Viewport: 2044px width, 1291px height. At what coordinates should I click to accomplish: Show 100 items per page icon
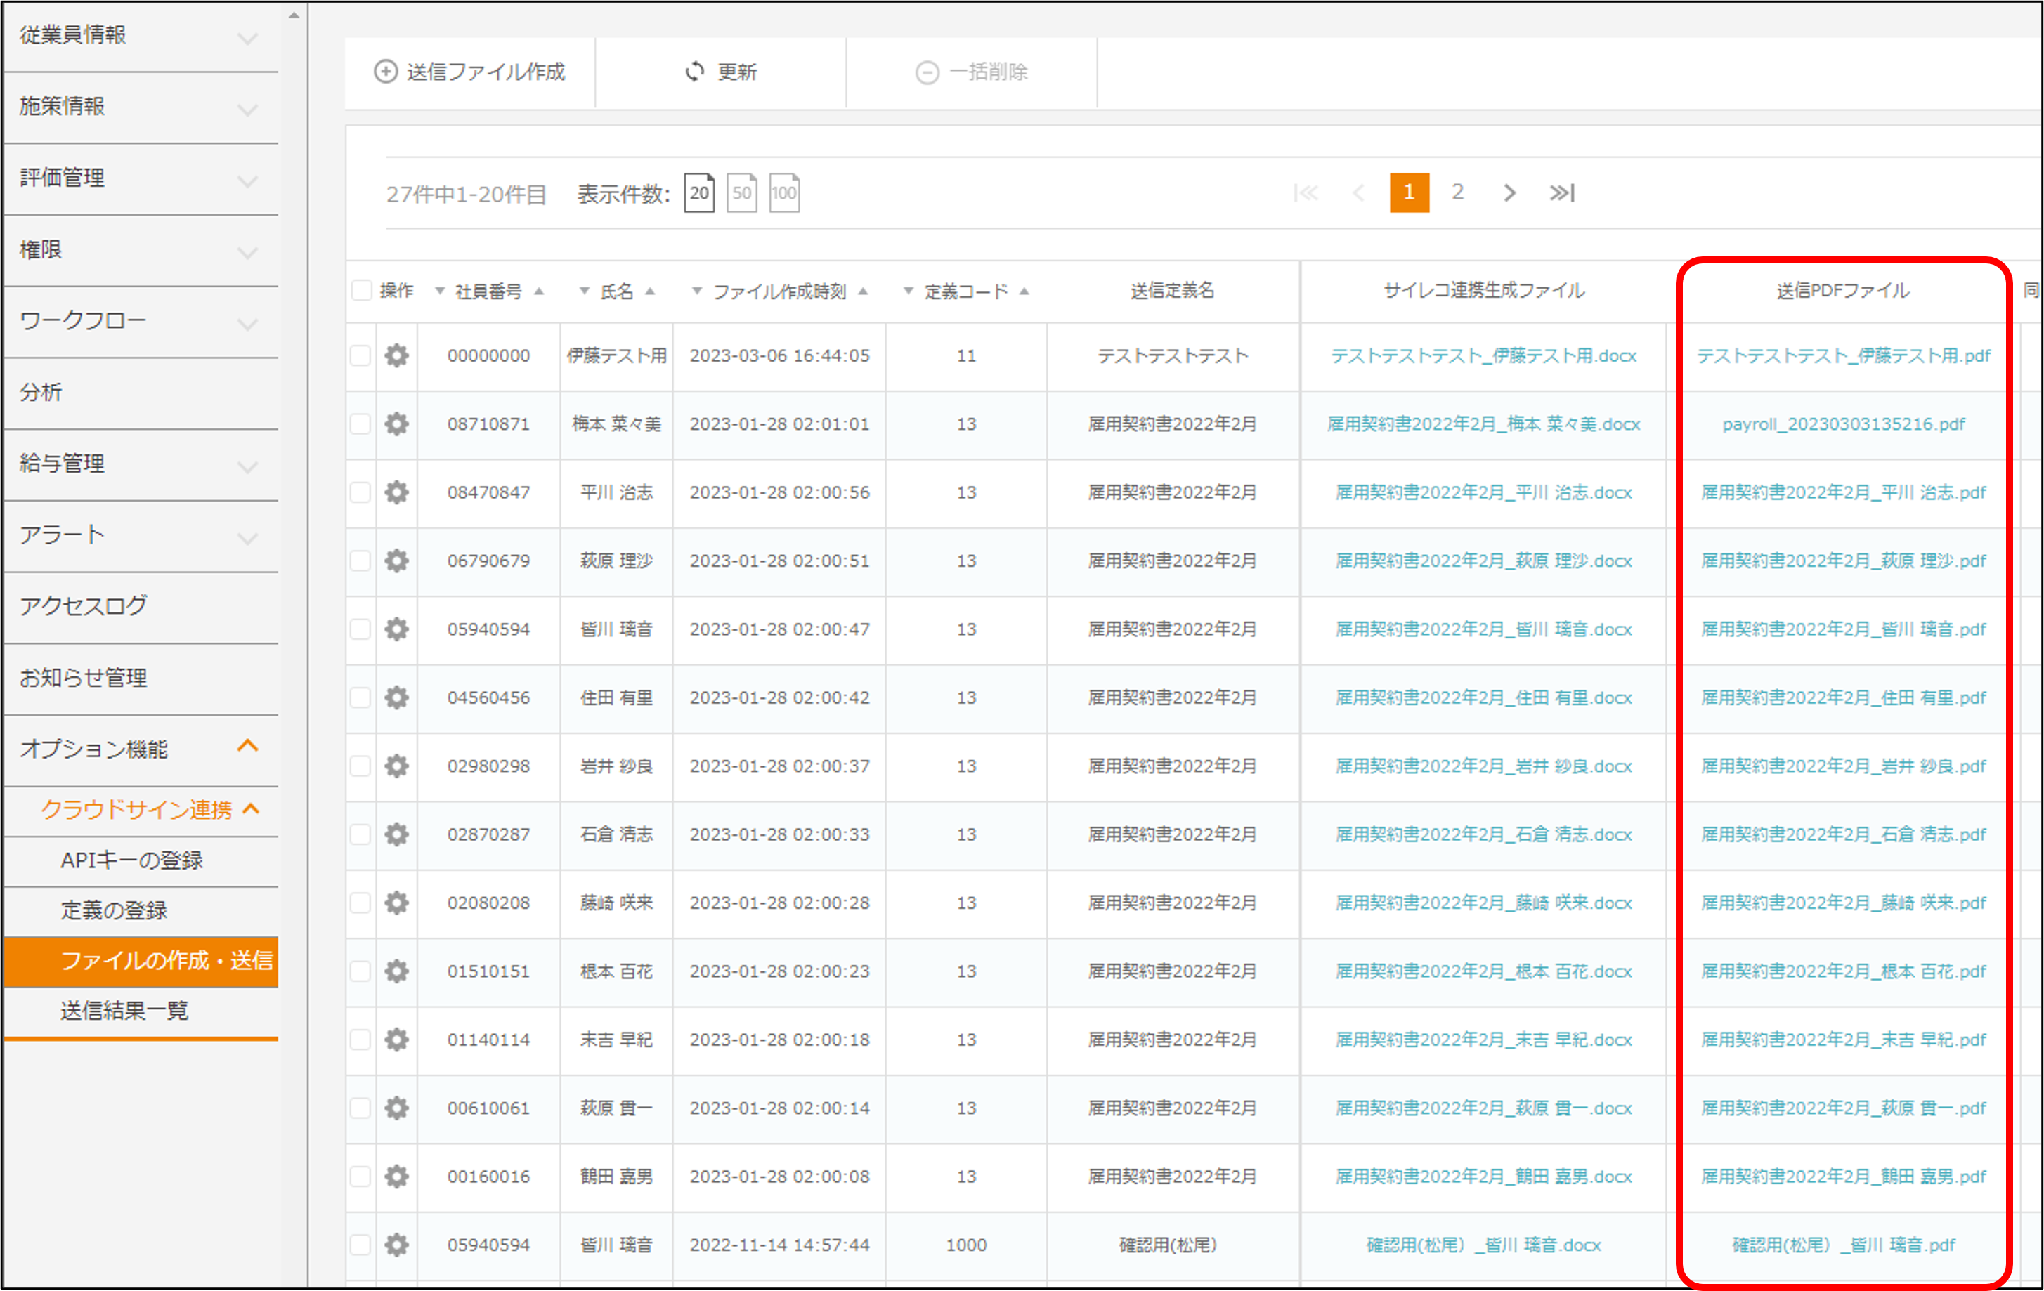(783, 192)
